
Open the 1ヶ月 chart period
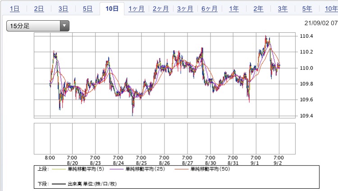click(x=137, y=9)
